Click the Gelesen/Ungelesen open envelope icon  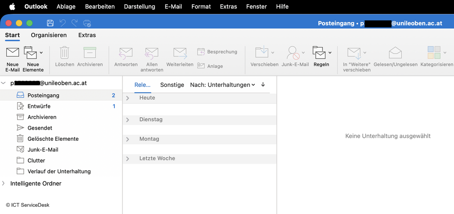point(395,53)
